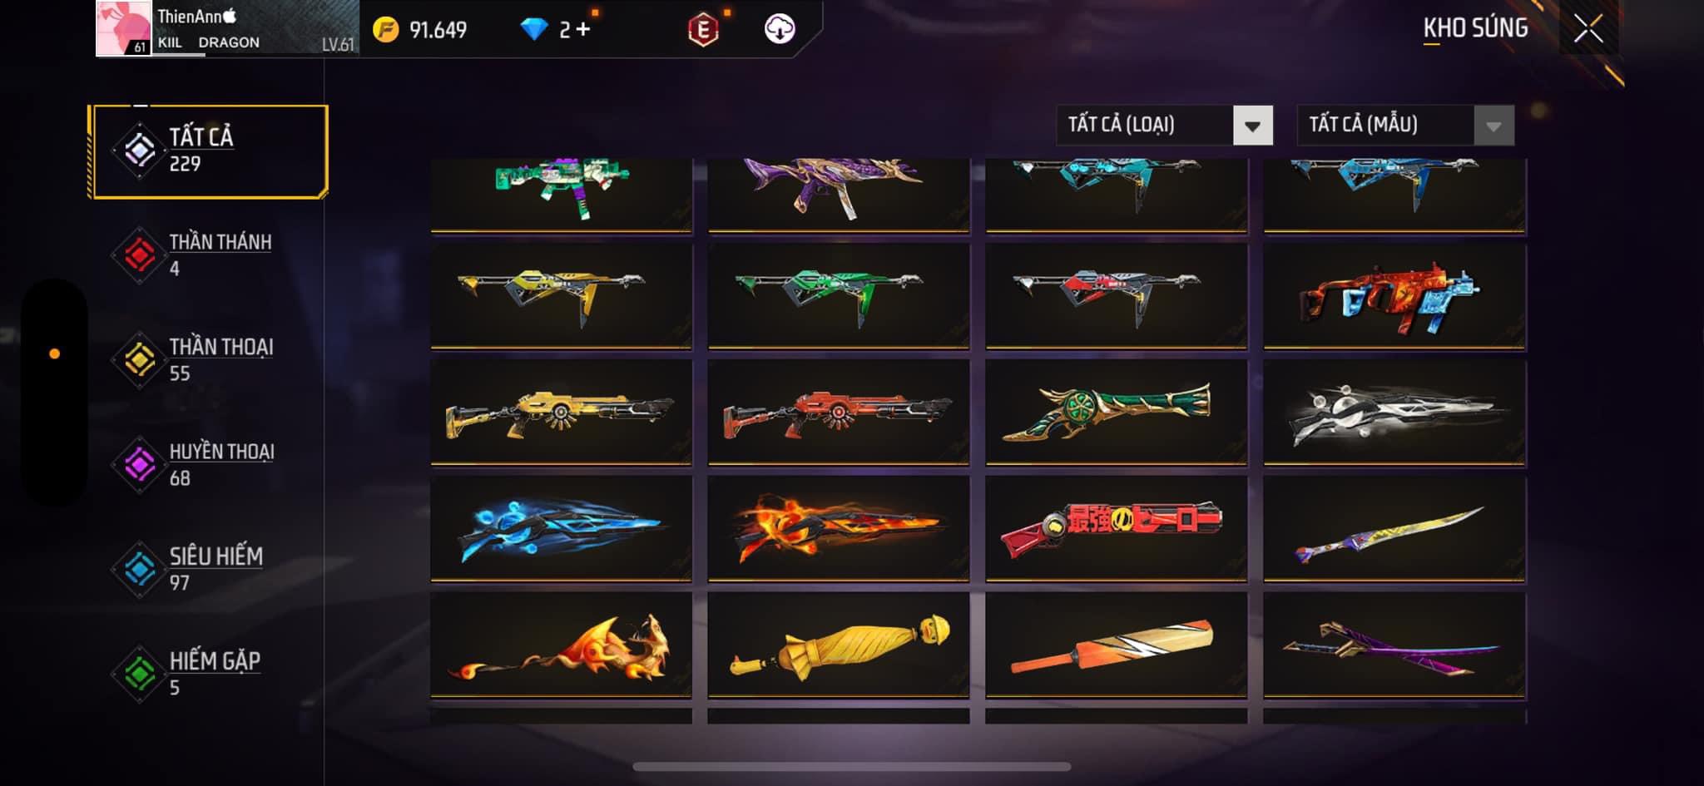
Task: Click the Tất Cả (Loại) filter box
Action: pos(1164,126)
